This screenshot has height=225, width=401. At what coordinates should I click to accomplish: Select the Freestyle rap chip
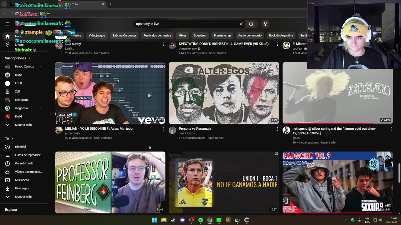coord(222,35)
